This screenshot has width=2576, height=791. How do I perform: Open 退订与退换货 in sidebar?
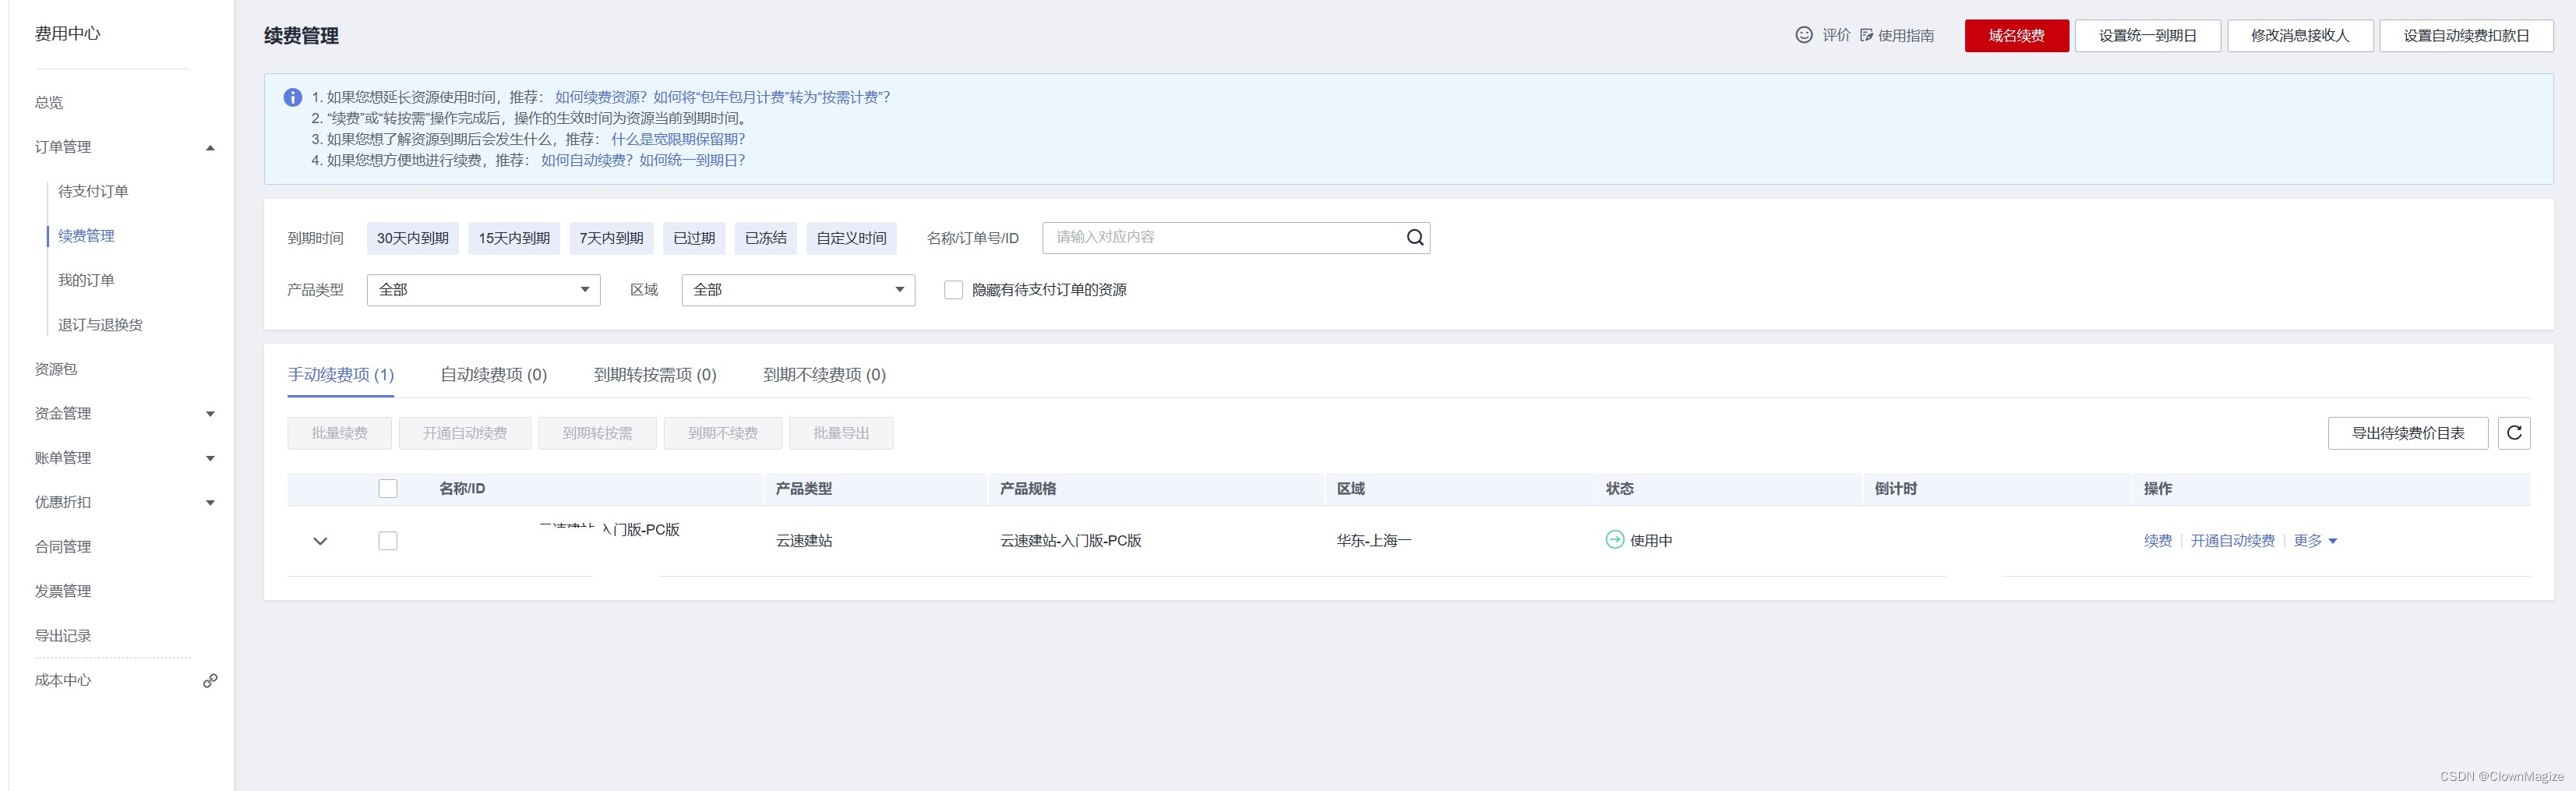point(100,325)
